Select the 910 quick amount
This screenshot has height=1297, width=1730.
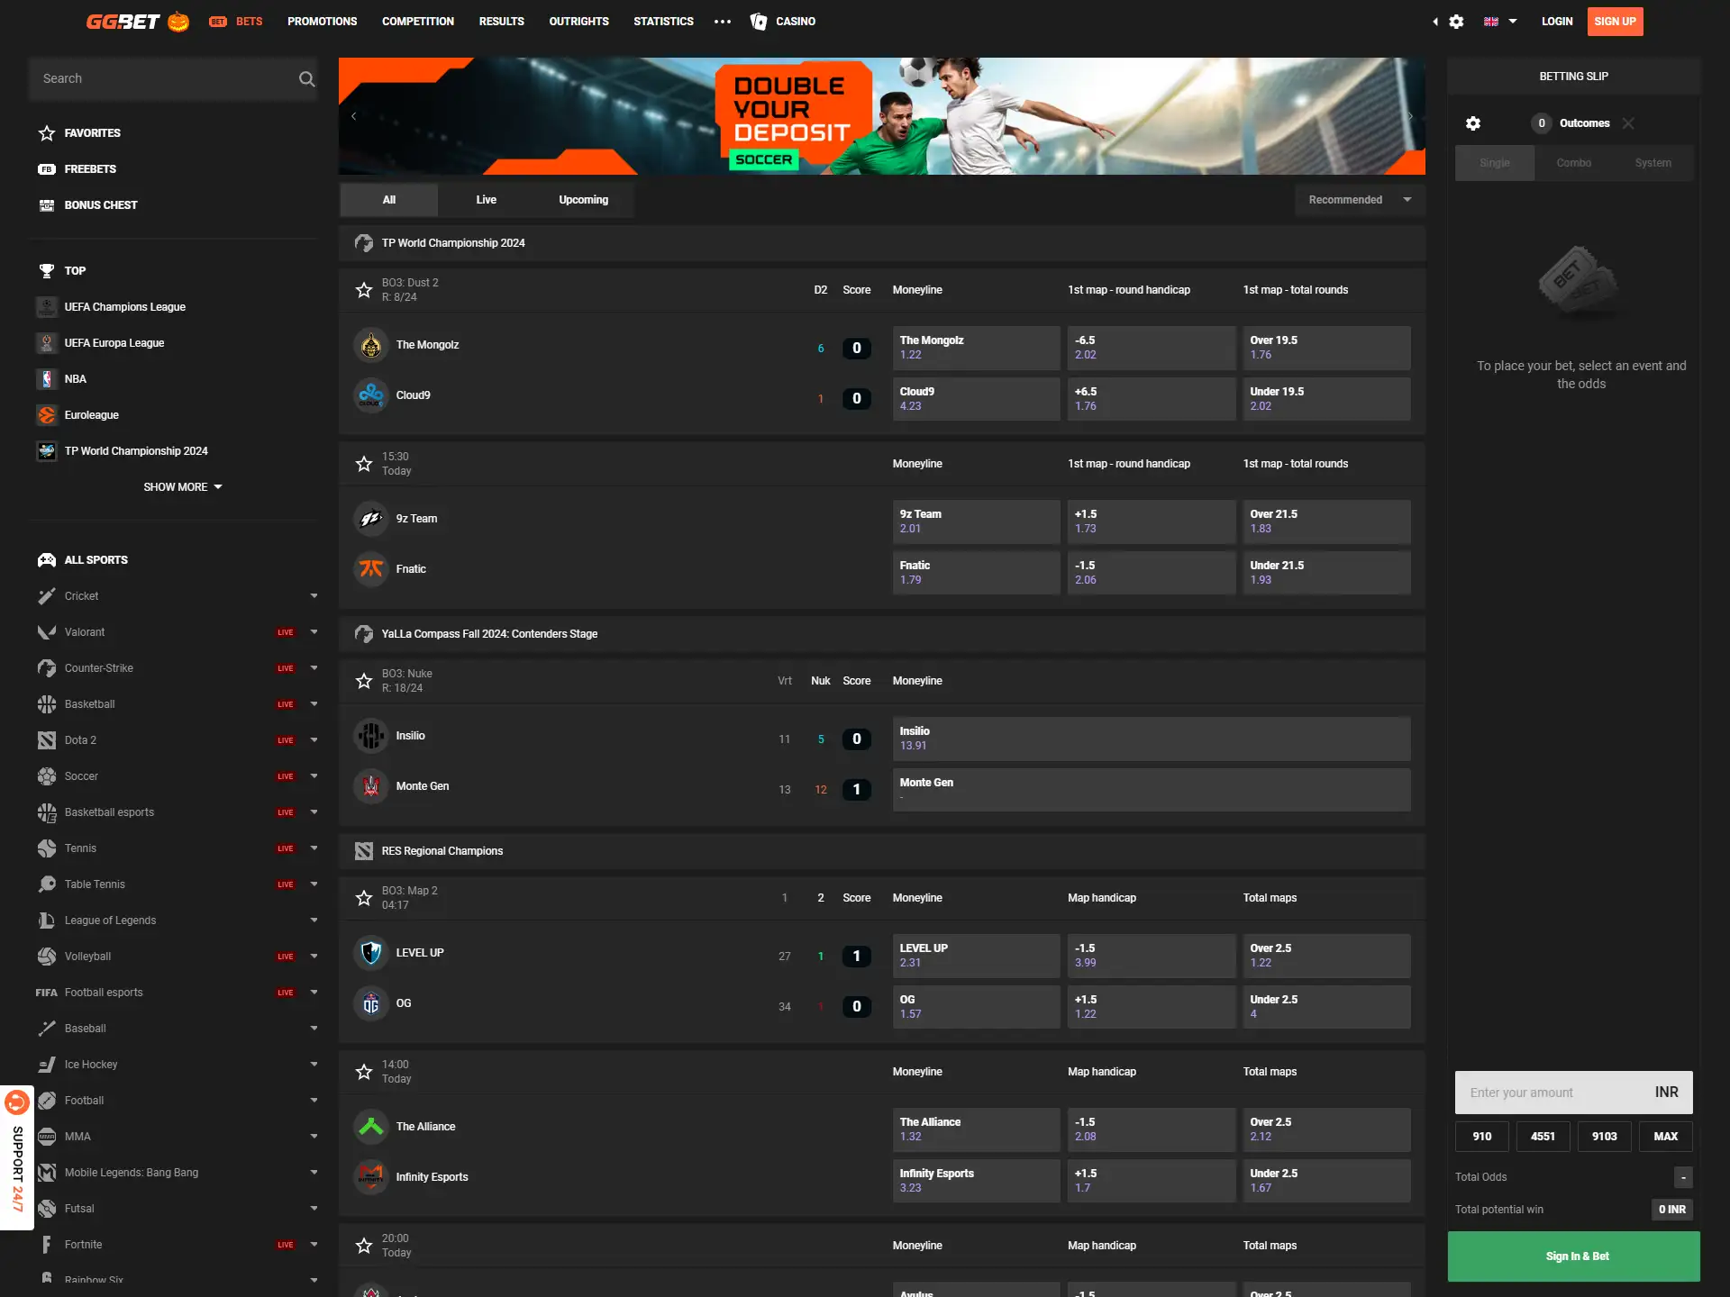pos(1481,1137)
